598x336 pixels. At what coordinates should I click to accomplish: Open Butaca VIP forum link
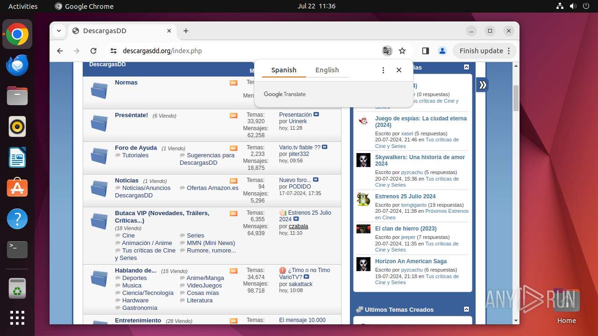pos(162,217)
